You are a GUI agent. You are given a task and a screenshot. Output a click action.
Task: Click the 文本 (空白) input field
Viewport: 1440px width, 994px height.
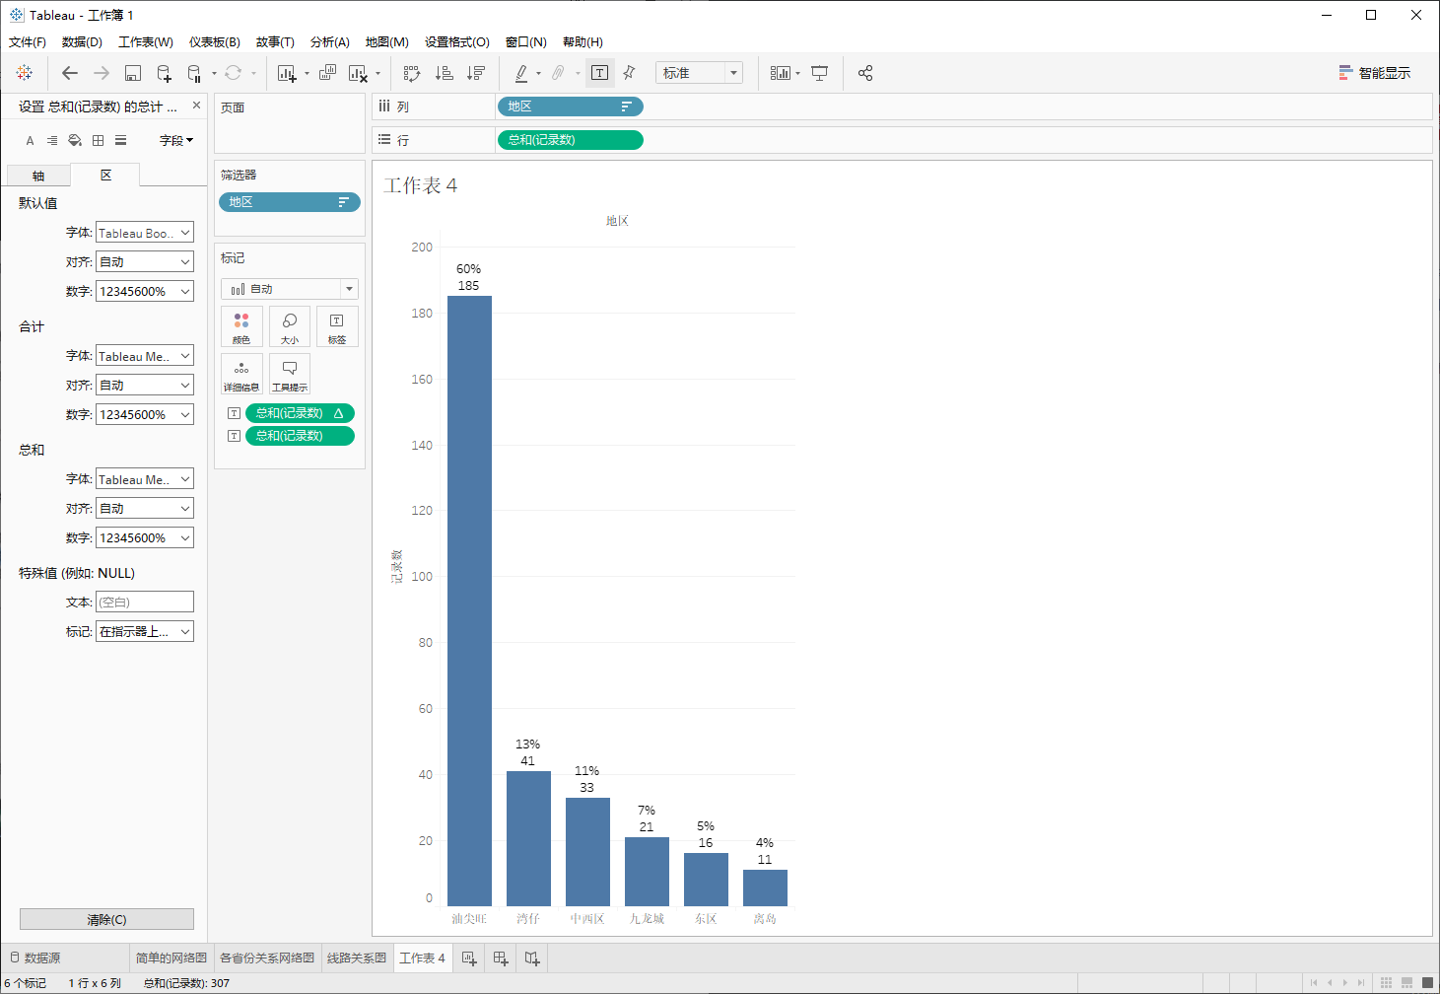click(x=145, y=603)
